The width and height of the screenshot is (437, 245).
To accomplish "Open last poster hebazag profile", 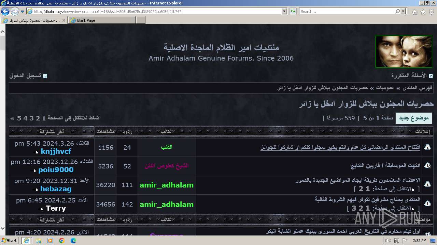I will [56, 189].
